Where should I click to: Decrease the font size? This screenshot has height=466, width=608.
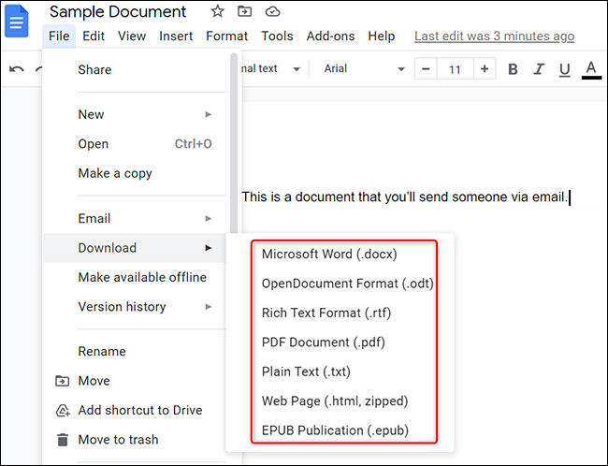[426, 69]
